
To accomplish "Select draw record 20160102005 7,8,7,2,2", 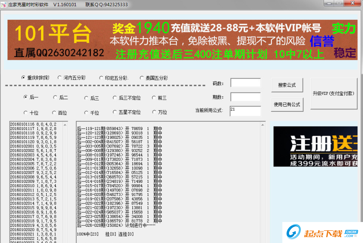I will point(33,164).
